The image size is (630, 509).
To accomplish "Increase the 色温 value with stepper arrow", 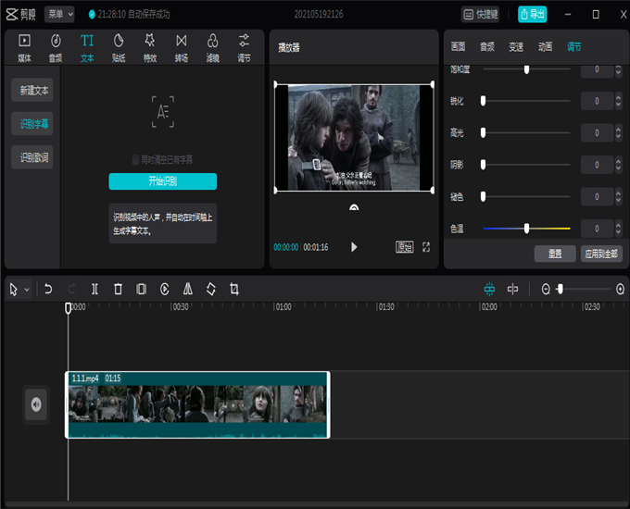I will click(x=618, y=225).
